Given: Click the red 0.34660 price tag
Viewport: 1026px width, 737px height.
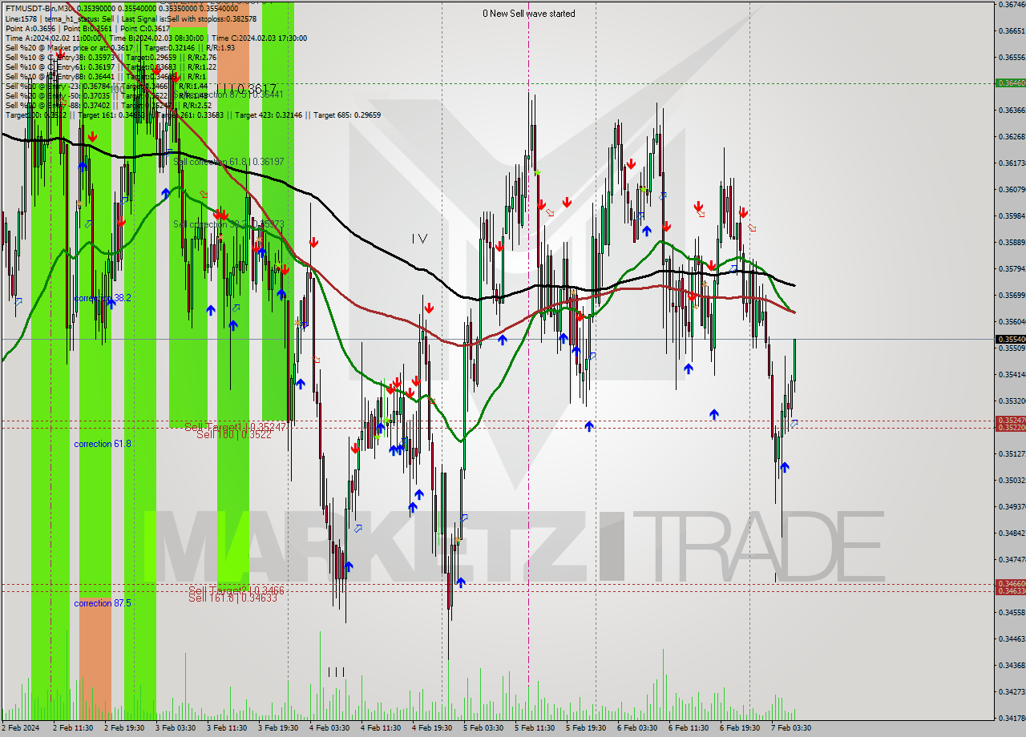Looking at the screenshot, I should 1010,583.
